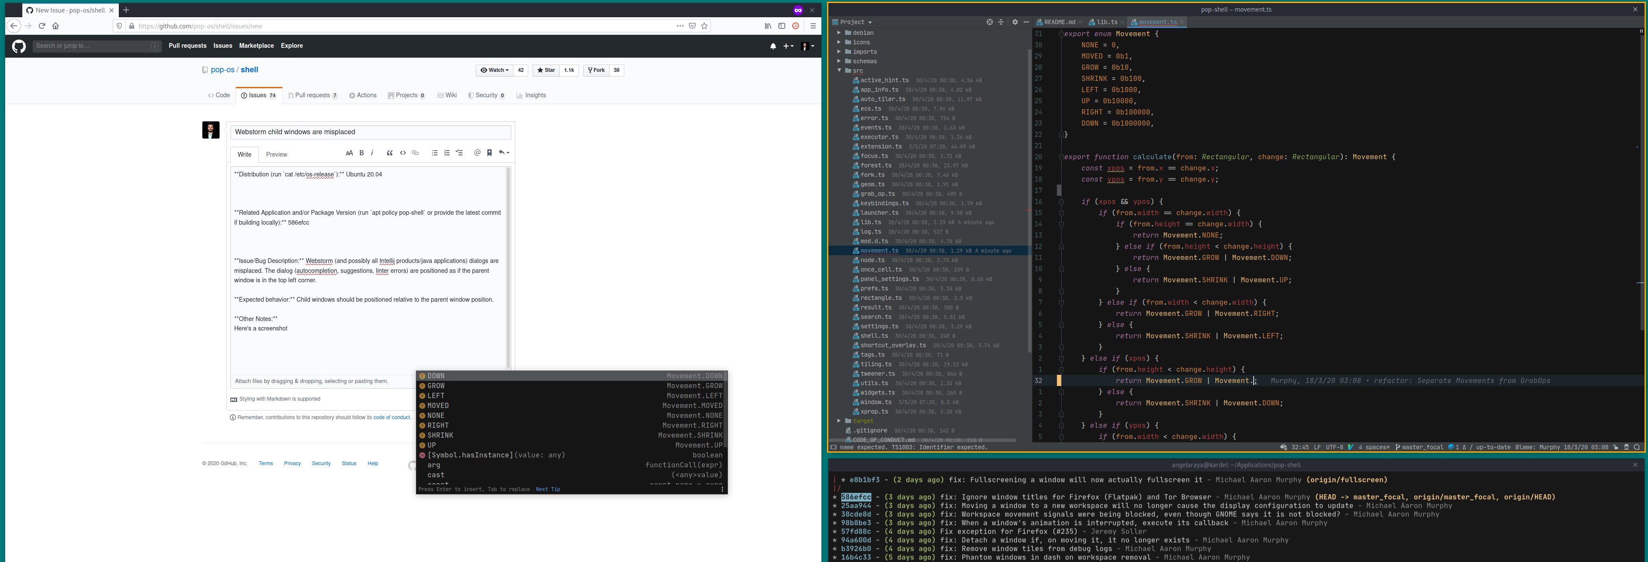The height and width of the screenshot is (562, 1648).
Task: Fork the repository
Action: [x=595, y=70]
